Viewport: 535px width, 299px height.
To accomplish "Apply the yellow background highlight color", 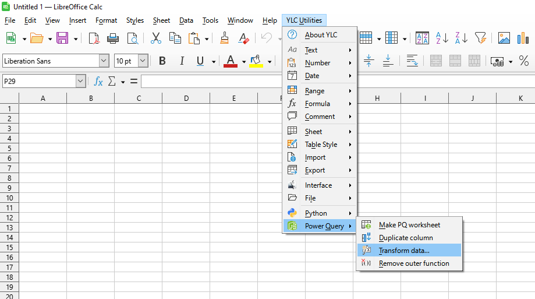I will [x=255, y=61].
